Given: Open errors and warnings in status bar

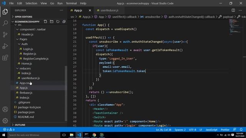Looking at the screenshot, I should (x=9, y=130).
